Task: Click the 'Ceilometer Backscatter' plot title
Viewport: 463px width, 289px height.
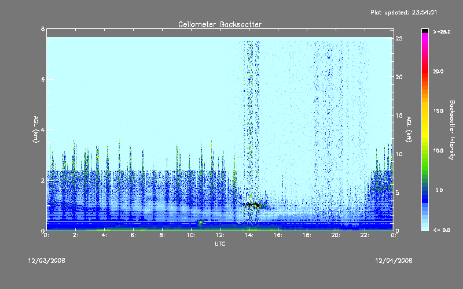Action: (x=220, y=24)
